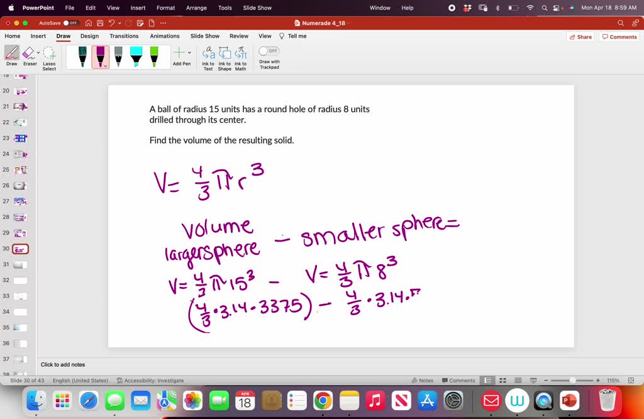
Task: Pick the cyan highlighter
Action: click(136, 56)
